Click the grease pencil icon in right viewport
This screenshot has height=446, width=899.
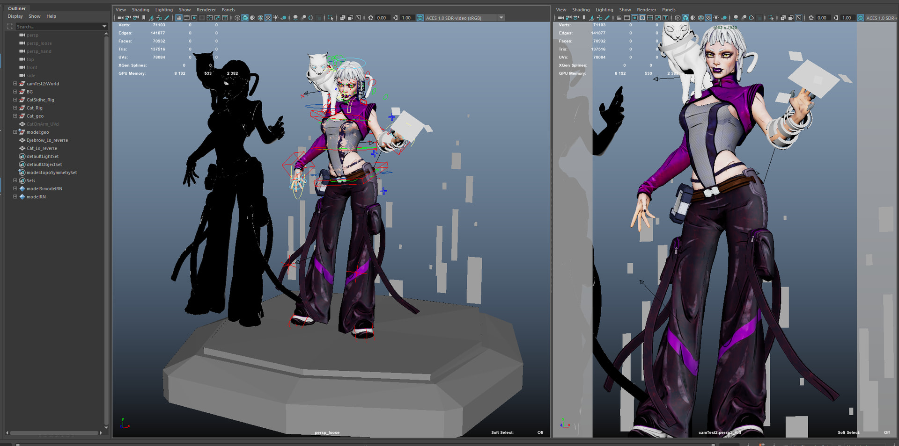[x=607, y=18]
